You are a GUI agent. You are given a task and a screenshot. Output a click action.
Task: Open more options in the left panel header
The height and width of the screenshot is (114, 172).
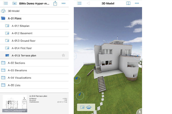[x=64, y=3]
